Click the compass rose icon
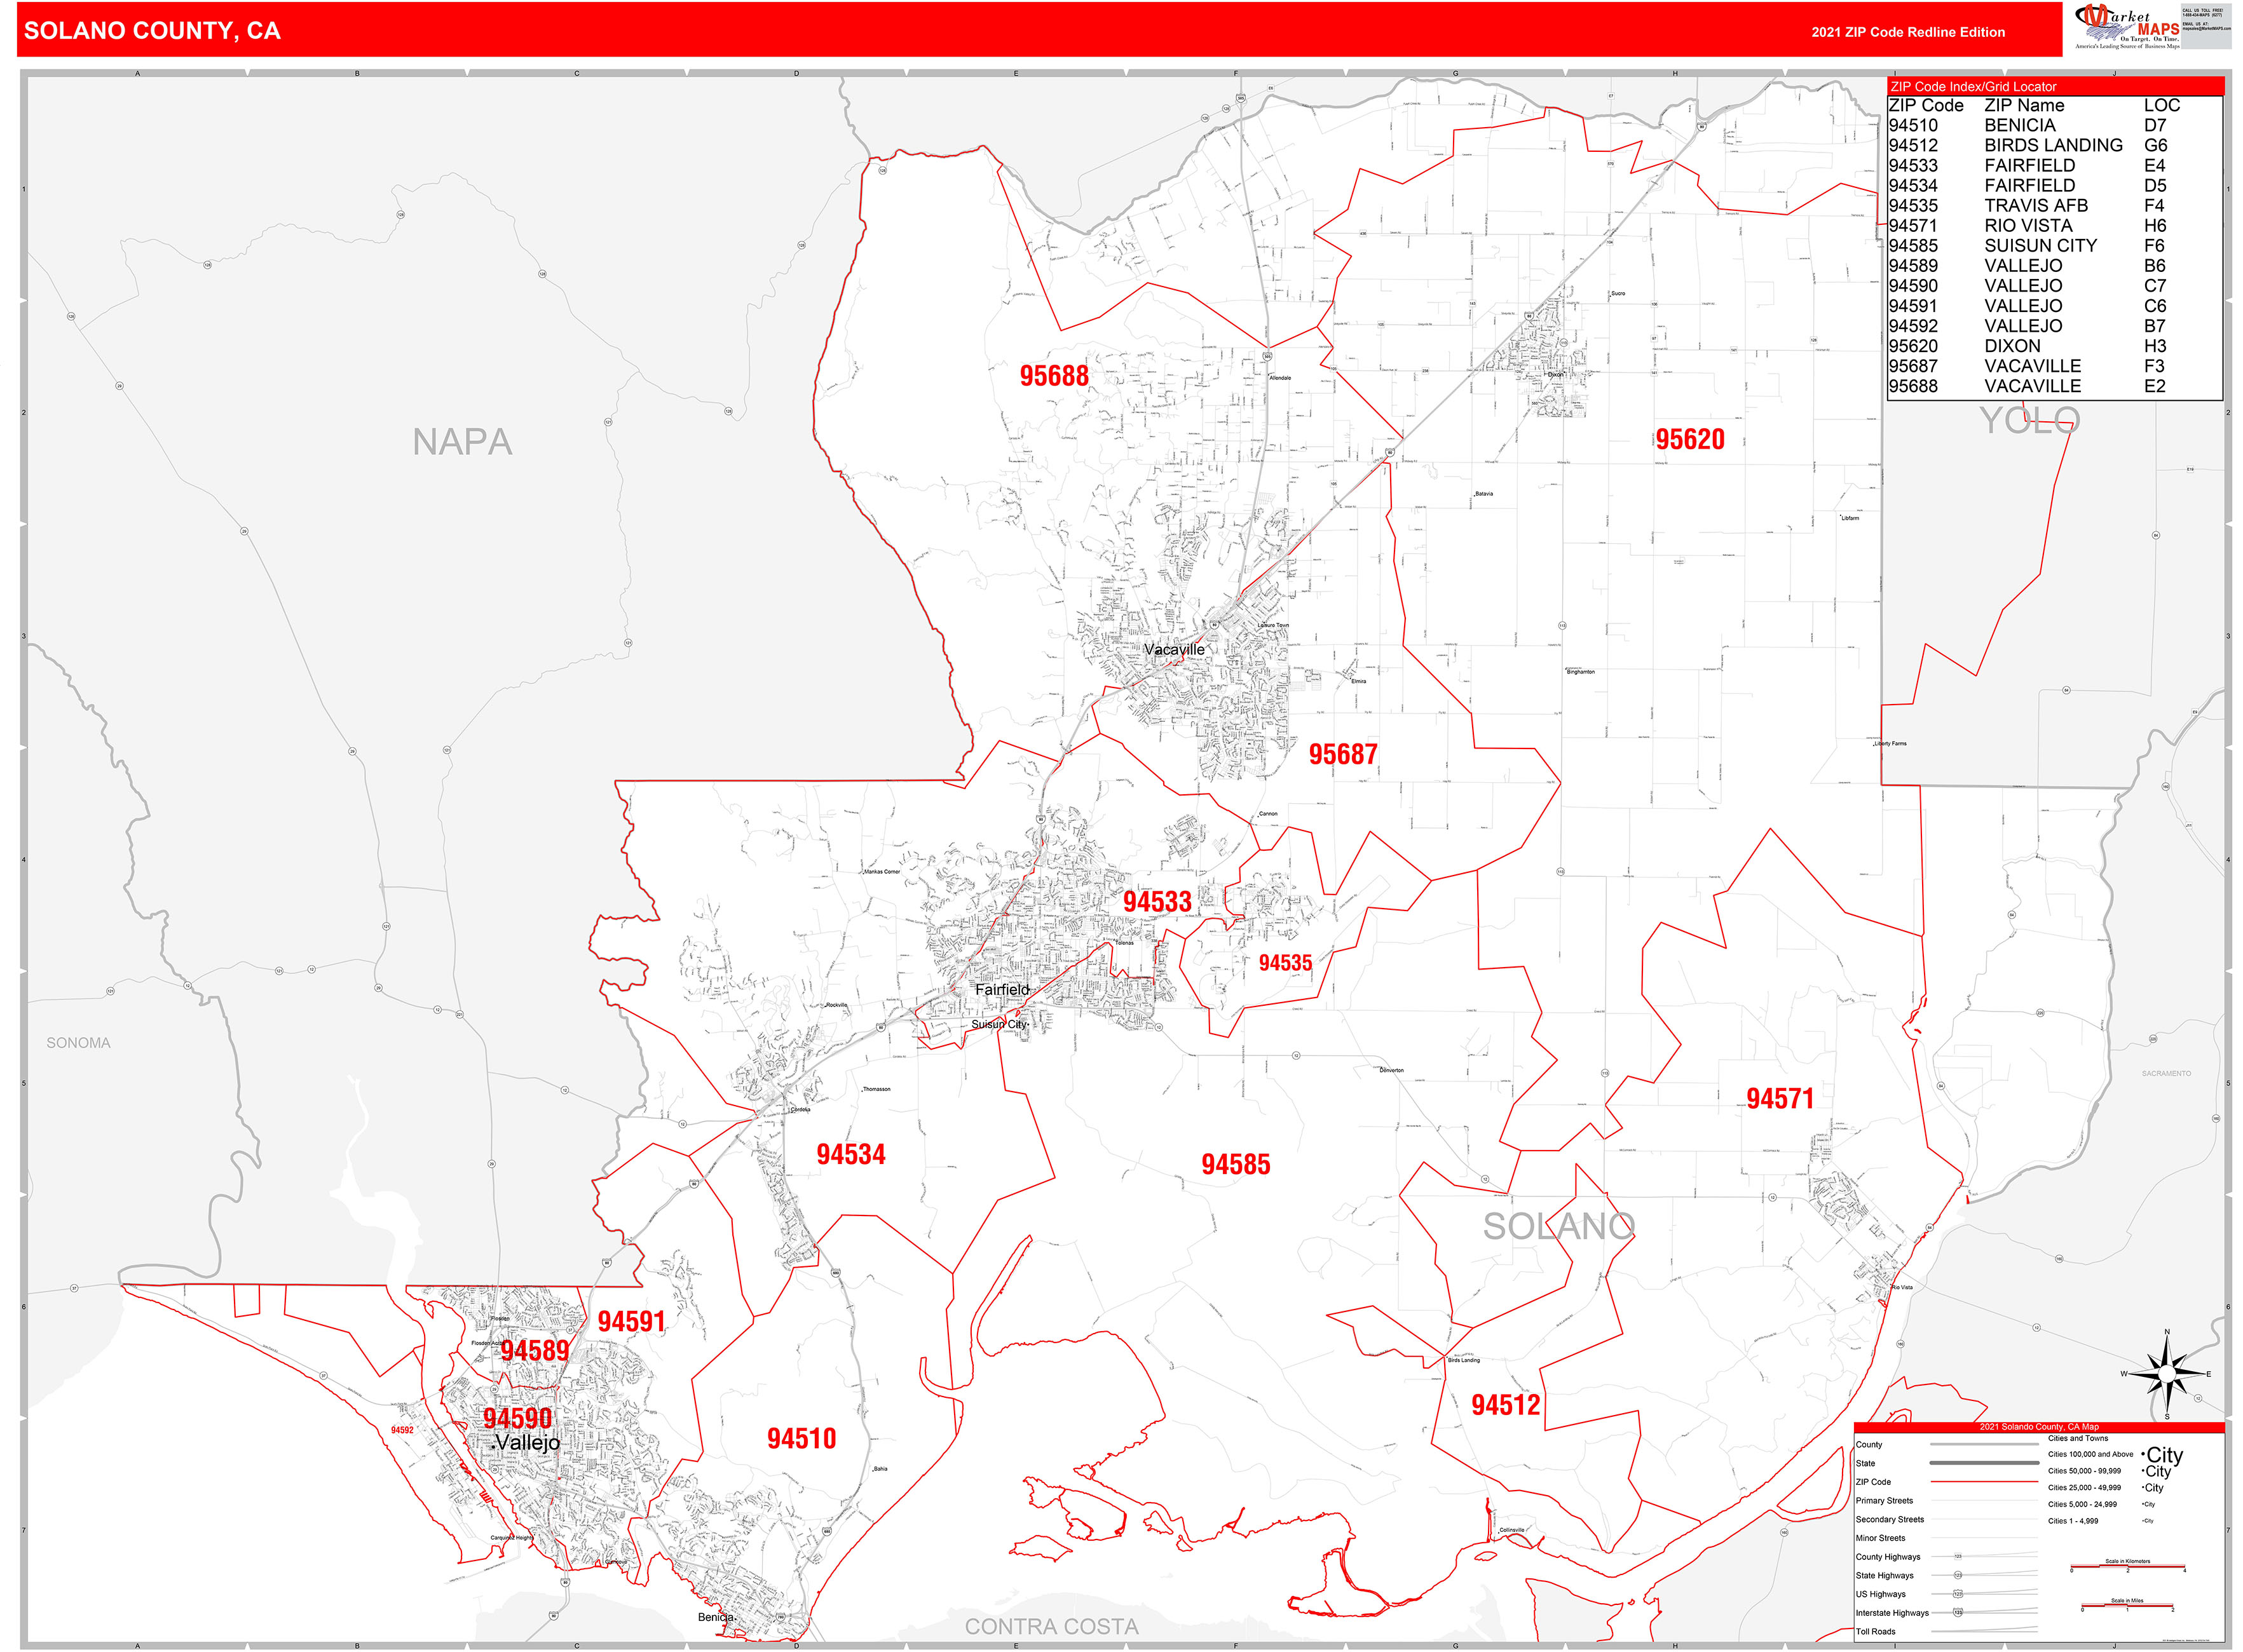 [2166, 1375]
